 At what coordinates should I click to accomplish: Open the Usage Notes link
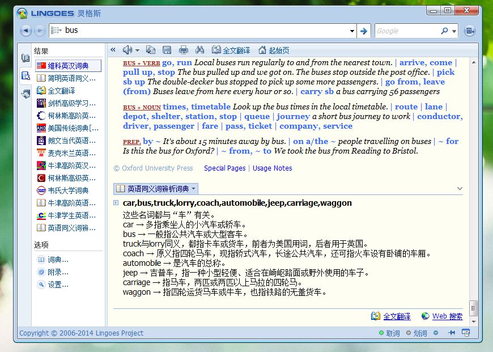pos(272,168)
